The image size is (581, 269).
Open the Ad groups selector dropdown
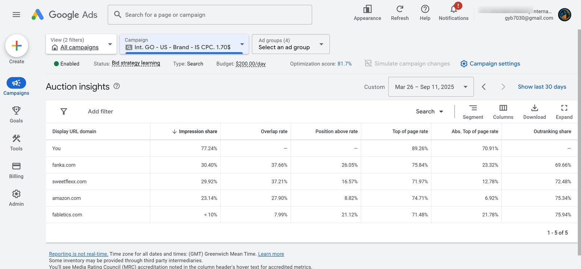[290, 44]
